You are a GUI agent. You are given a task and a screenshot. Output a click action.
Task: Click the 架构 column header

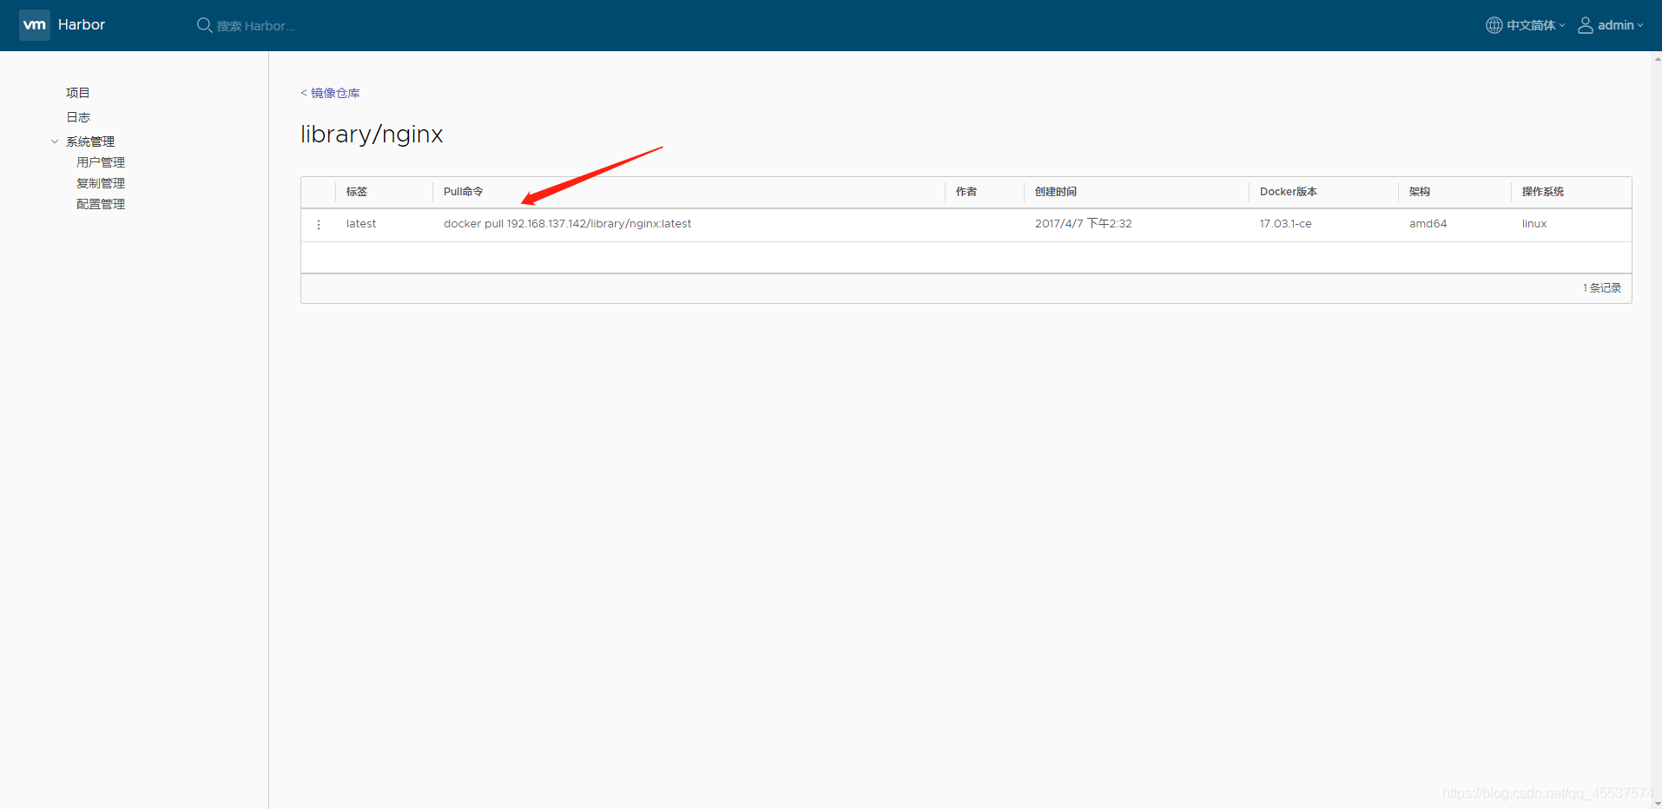[x=1420, y=192]
